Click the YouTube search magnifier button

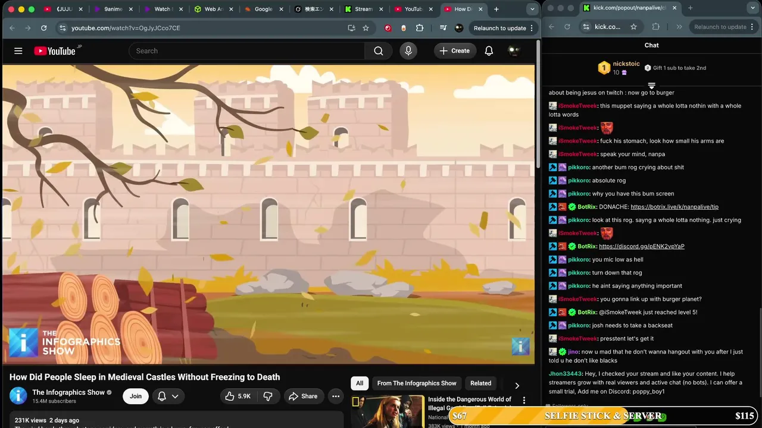coord(379,51)
